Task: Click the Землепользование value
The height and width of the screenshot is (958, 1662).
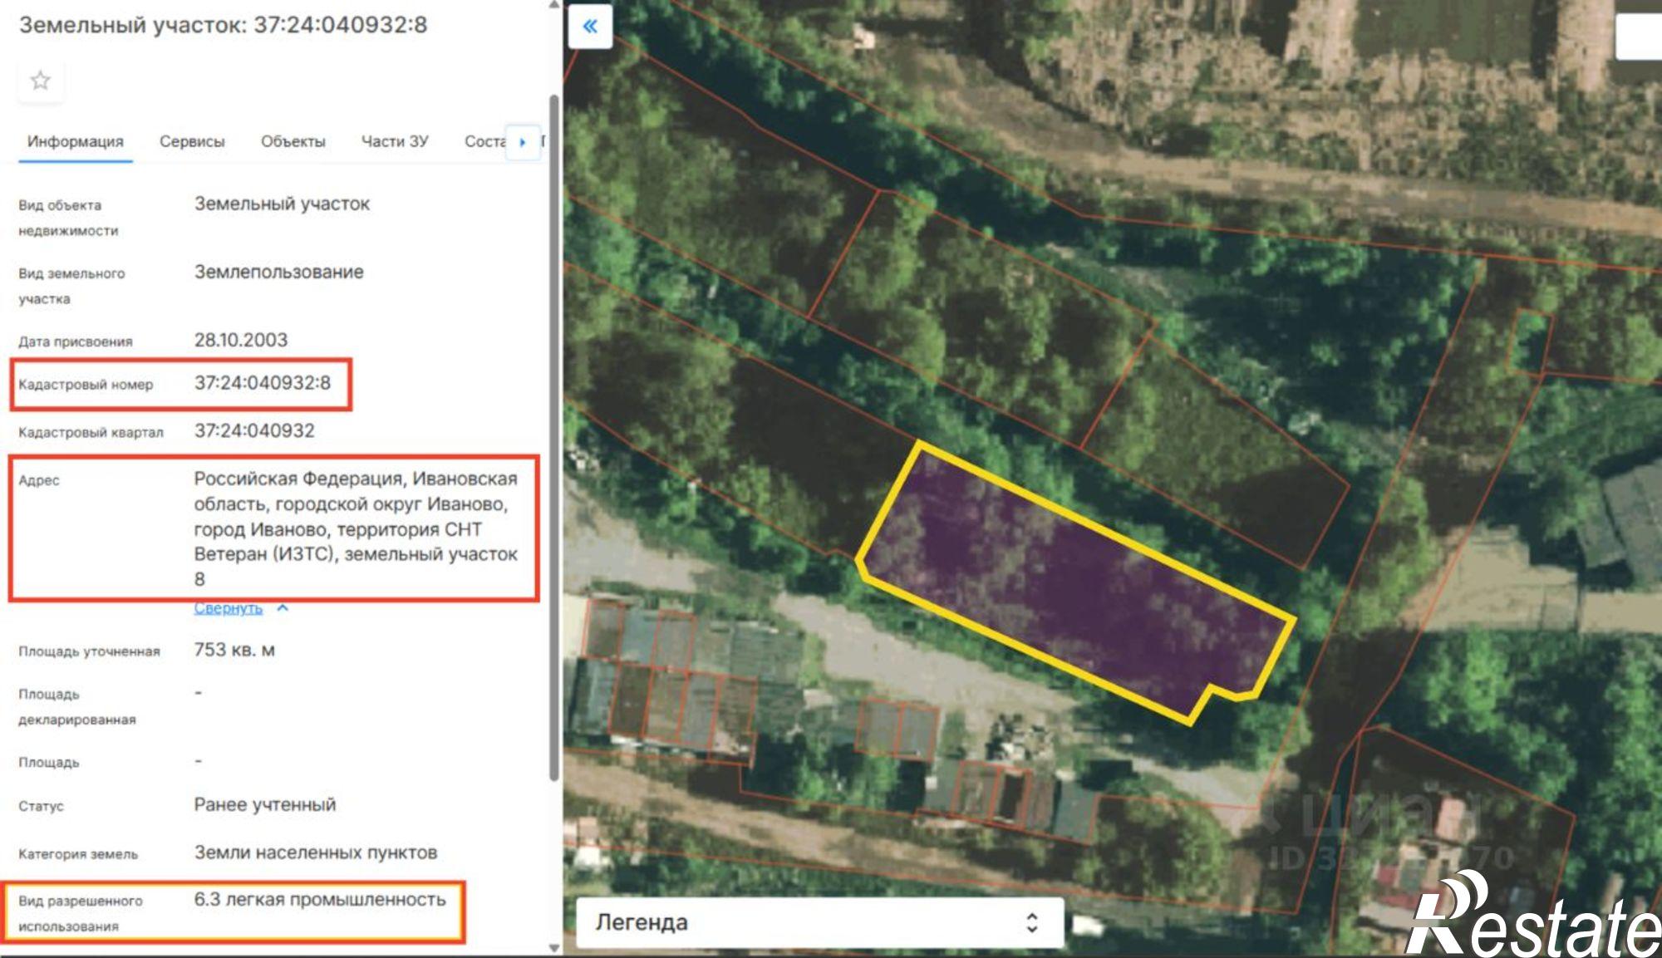Action: [279, 272]
